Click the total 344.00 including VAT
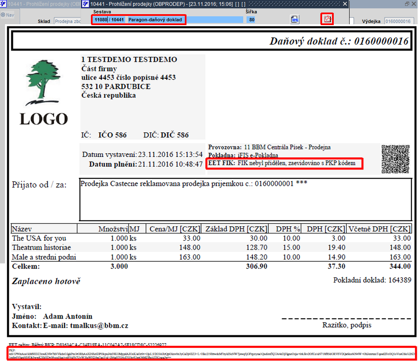Image resolution: width=418 pixels, height=362 pixels. (400, 266)
